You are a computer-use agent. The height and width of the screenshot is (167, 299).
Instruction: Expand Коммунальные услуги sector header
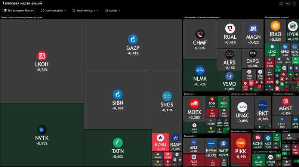(x=277, y=17)
